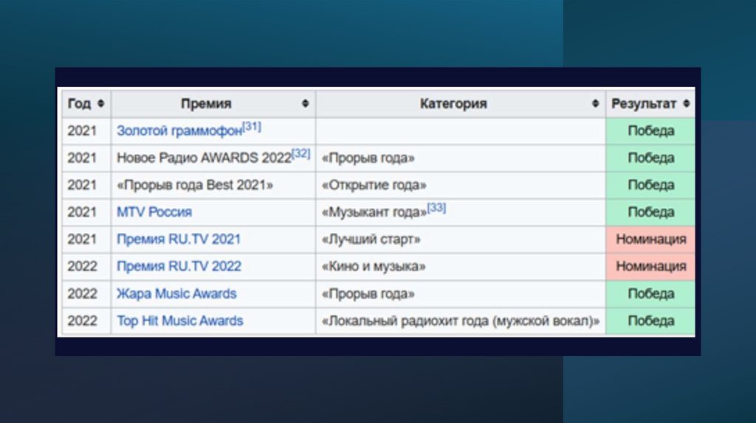Click Победа result for MTV Россия
The image size is (756, 423).
point(650,212)
